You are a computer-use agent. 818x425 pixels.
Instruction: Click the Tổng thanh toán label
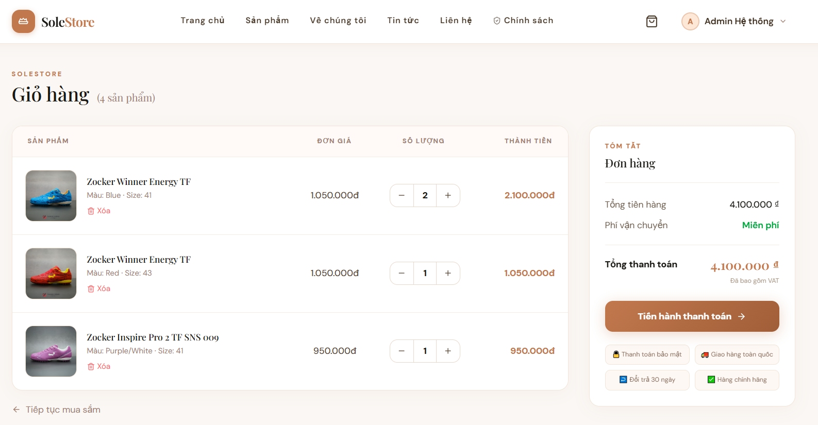click(641, 264)
